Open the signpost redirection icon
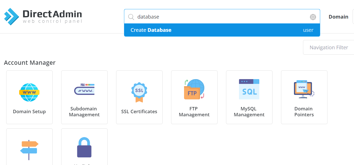The image size is (354, 165). [x=29, y=150]
